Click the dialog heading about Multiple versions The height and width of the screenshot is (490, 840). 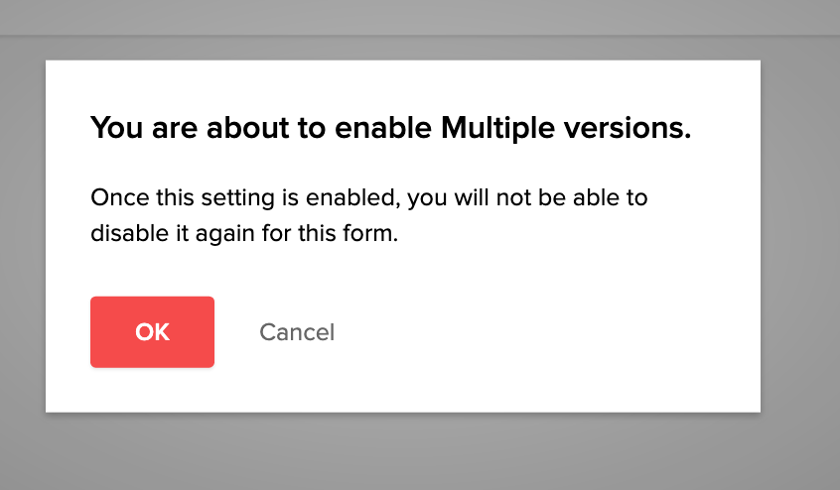(390, 128)
